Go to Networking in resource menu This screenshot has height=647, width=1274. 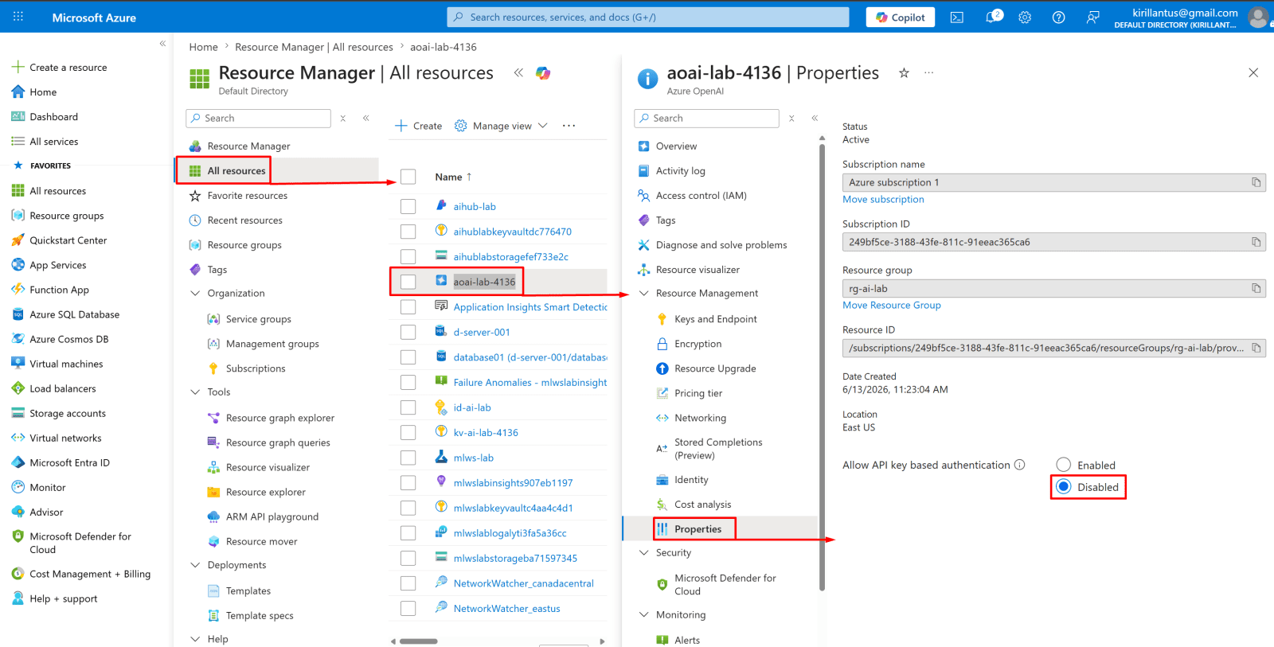tap(700, 418)
